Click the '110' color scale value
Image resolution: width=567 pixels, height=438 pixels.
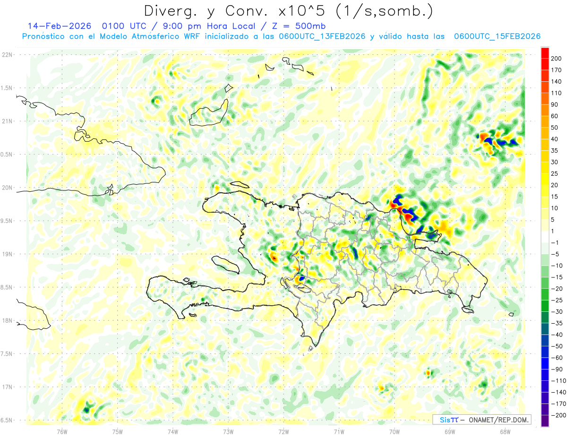pyautogui.click(x=557, y=93)
